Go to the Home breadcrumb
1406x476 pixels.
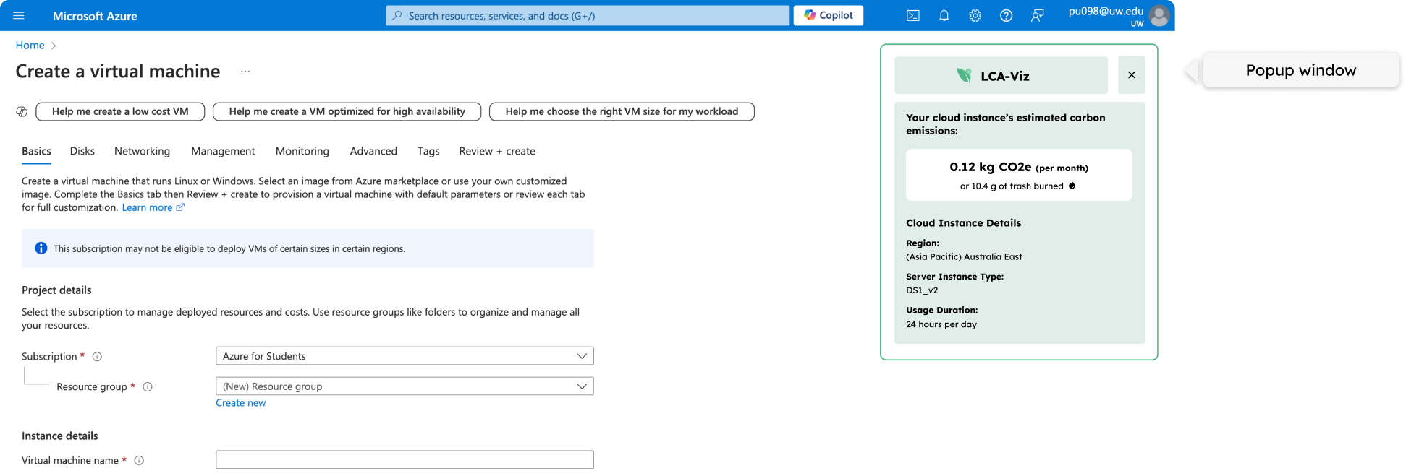tap(30, 45)
